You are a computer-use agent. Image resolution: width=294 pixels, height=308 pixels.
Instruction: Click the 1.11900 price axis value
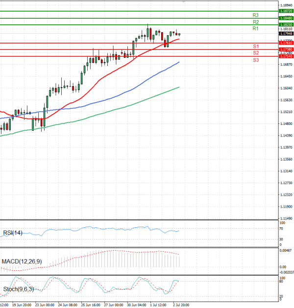click(286, 207)
